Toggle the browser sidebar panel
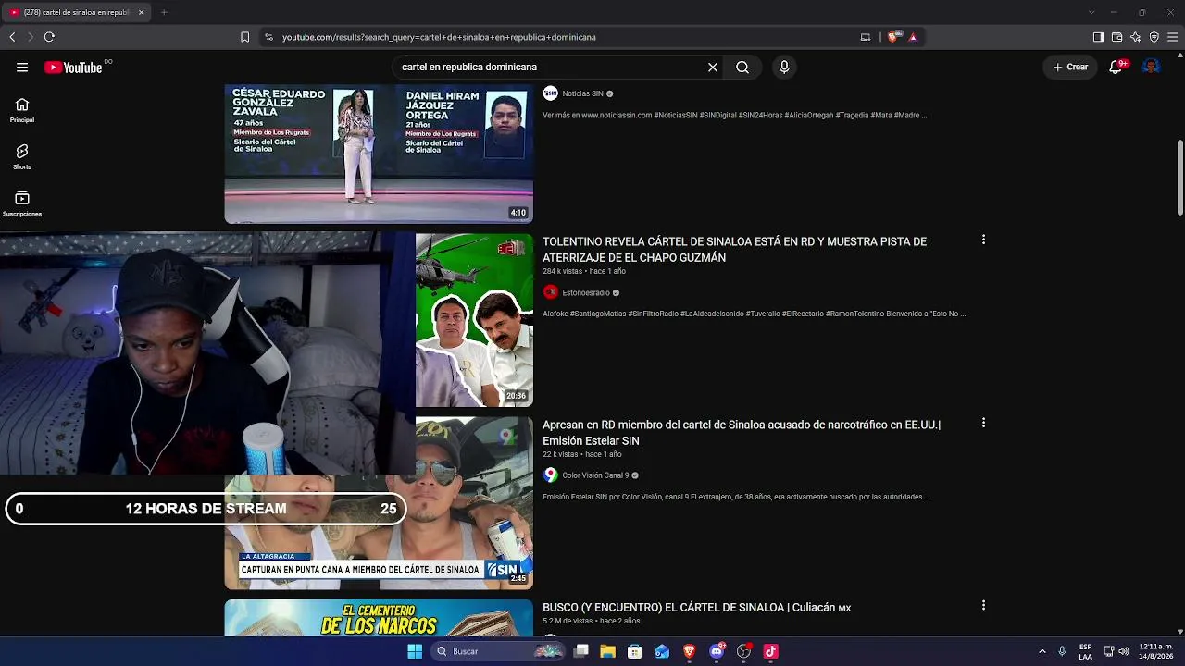The image size is (1185, 666). [1098, 37]
